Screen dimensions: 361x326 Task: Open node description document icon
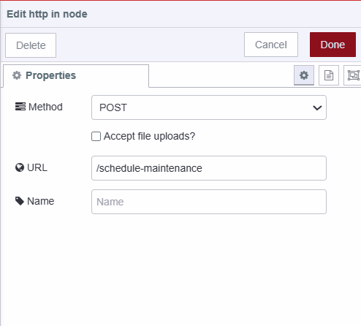pos(329,75)
